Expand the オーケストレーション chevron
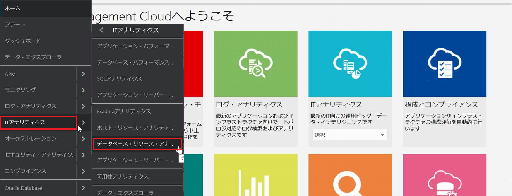Viewport: 512px width, 196px height. [x=84, y=138]
